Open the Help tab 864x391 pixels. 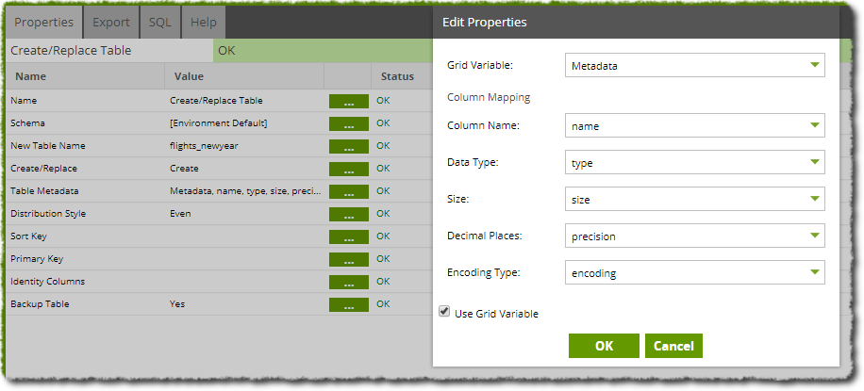point(204,23)
